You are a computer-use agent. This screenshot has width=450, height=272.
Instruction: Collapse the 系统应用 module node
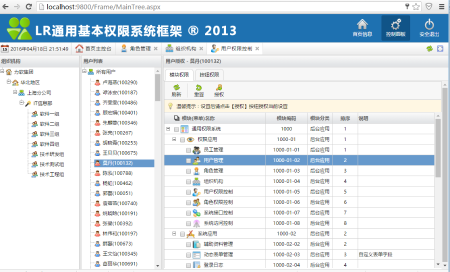click(174, 233)
